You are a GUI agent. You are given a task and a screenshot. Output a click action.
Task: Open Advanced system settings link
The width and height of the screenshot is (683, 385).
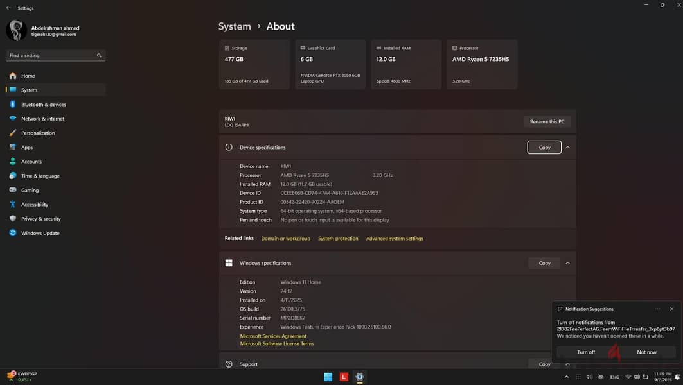click(x=395, y=239)
